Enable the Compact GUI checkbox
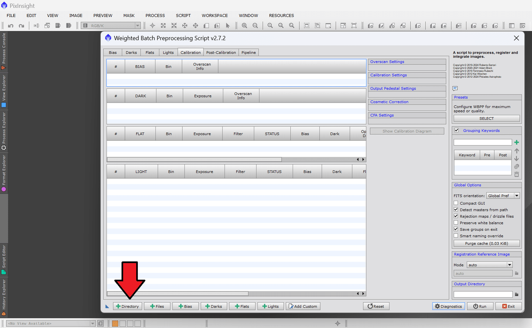The height and width of the screenshot is (328, 532). click(x=456, y=203)
